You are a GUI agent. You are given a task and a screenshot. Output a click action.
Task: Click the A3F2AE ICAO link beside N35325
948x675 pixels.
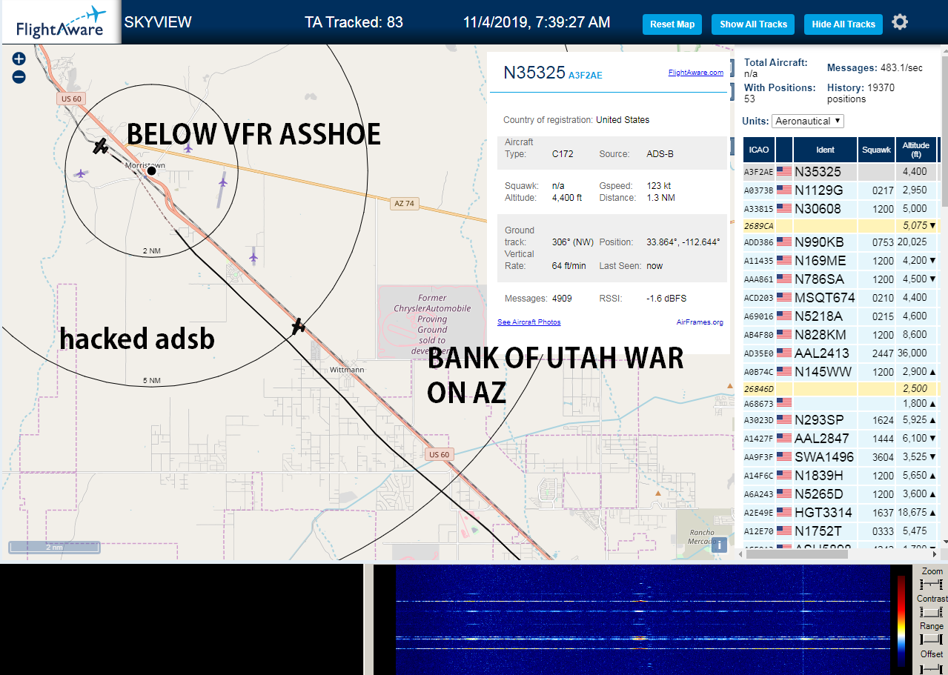coord(585,75)
